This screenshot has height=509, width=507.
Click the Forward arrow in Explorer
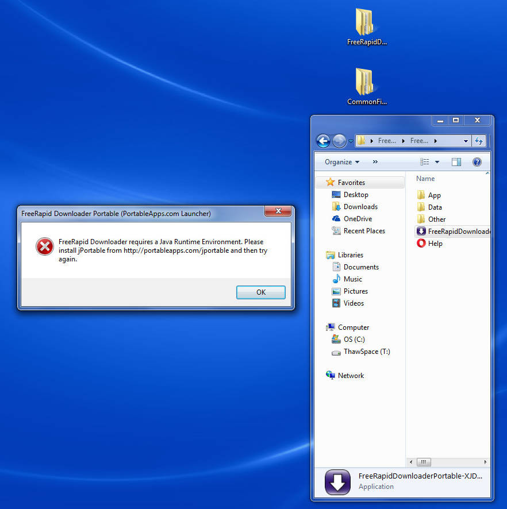[339, 141]
